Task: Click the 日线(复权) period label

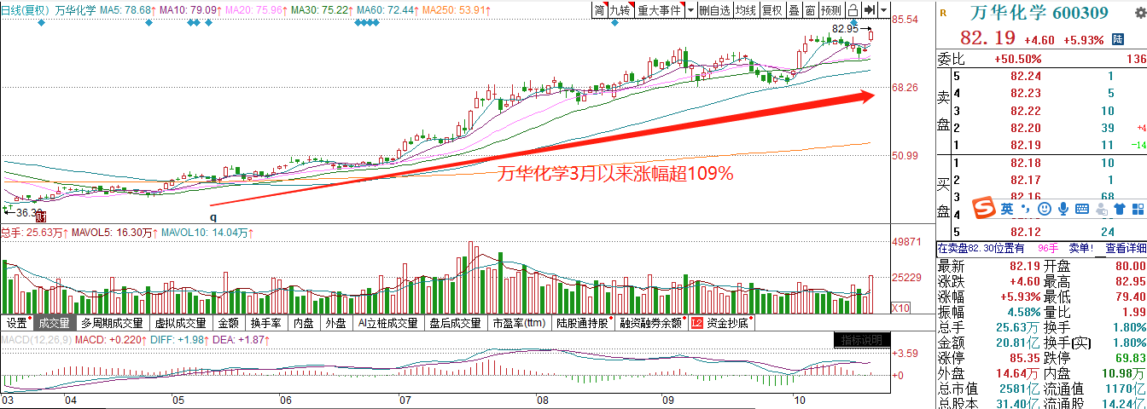Action: click(24, 10)
